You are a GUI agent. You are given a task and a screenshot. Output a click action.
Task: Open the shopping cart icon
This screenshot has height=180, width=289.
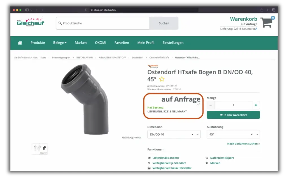pos(266,22)
